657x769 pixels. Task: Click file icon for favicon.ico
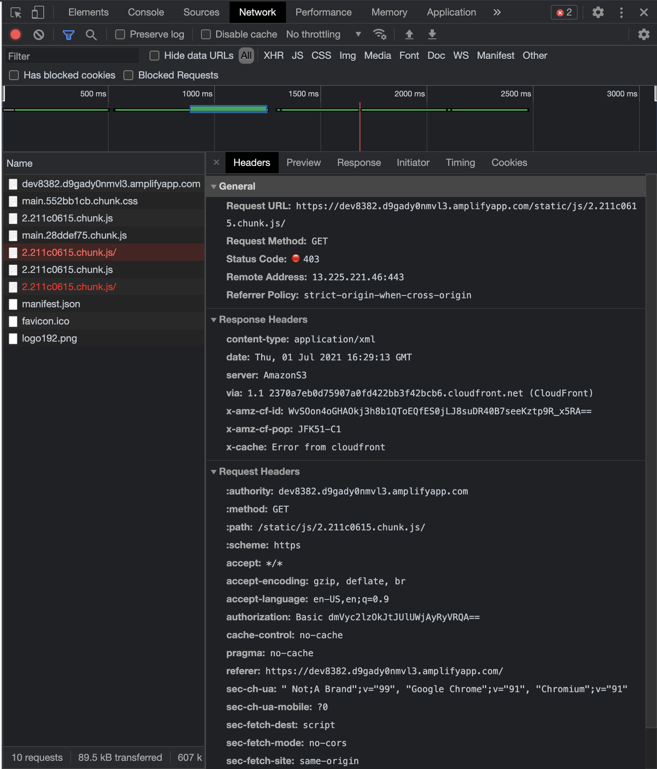[13, 321]
